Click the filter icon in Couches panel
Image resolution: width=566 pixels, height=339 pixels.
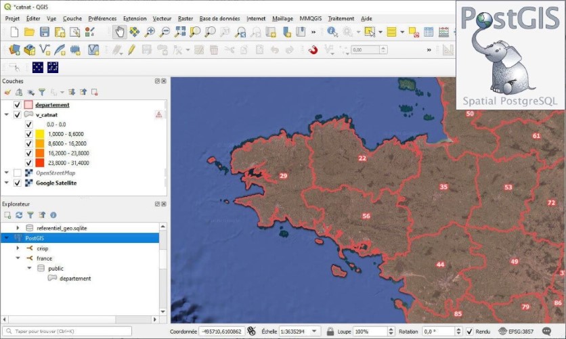click(41, 92)
